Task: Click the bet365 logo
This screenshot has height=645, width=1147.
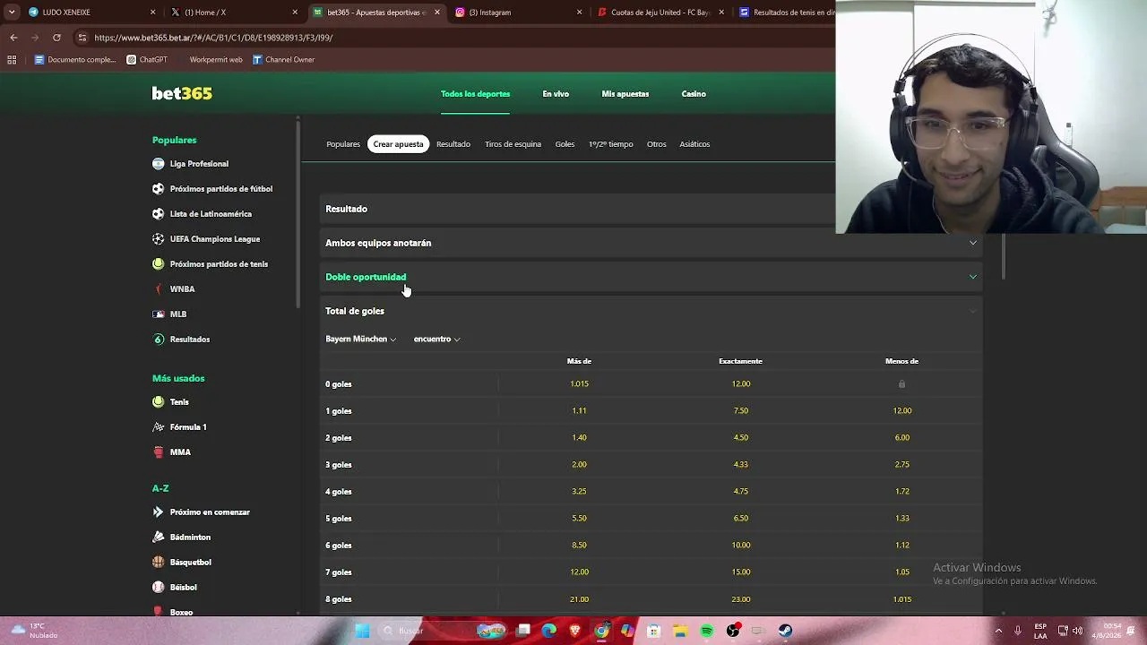Action: pyautogui.click(x=182, y=93)
